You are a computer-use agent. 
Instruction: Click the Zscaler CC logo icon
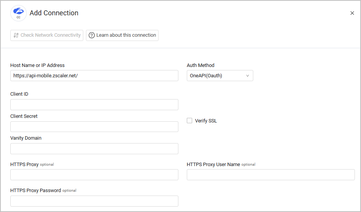pos(18,13)
